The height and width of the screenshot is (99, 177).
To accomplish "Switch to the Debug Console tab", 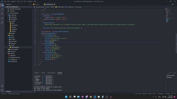I will point(51,73).
